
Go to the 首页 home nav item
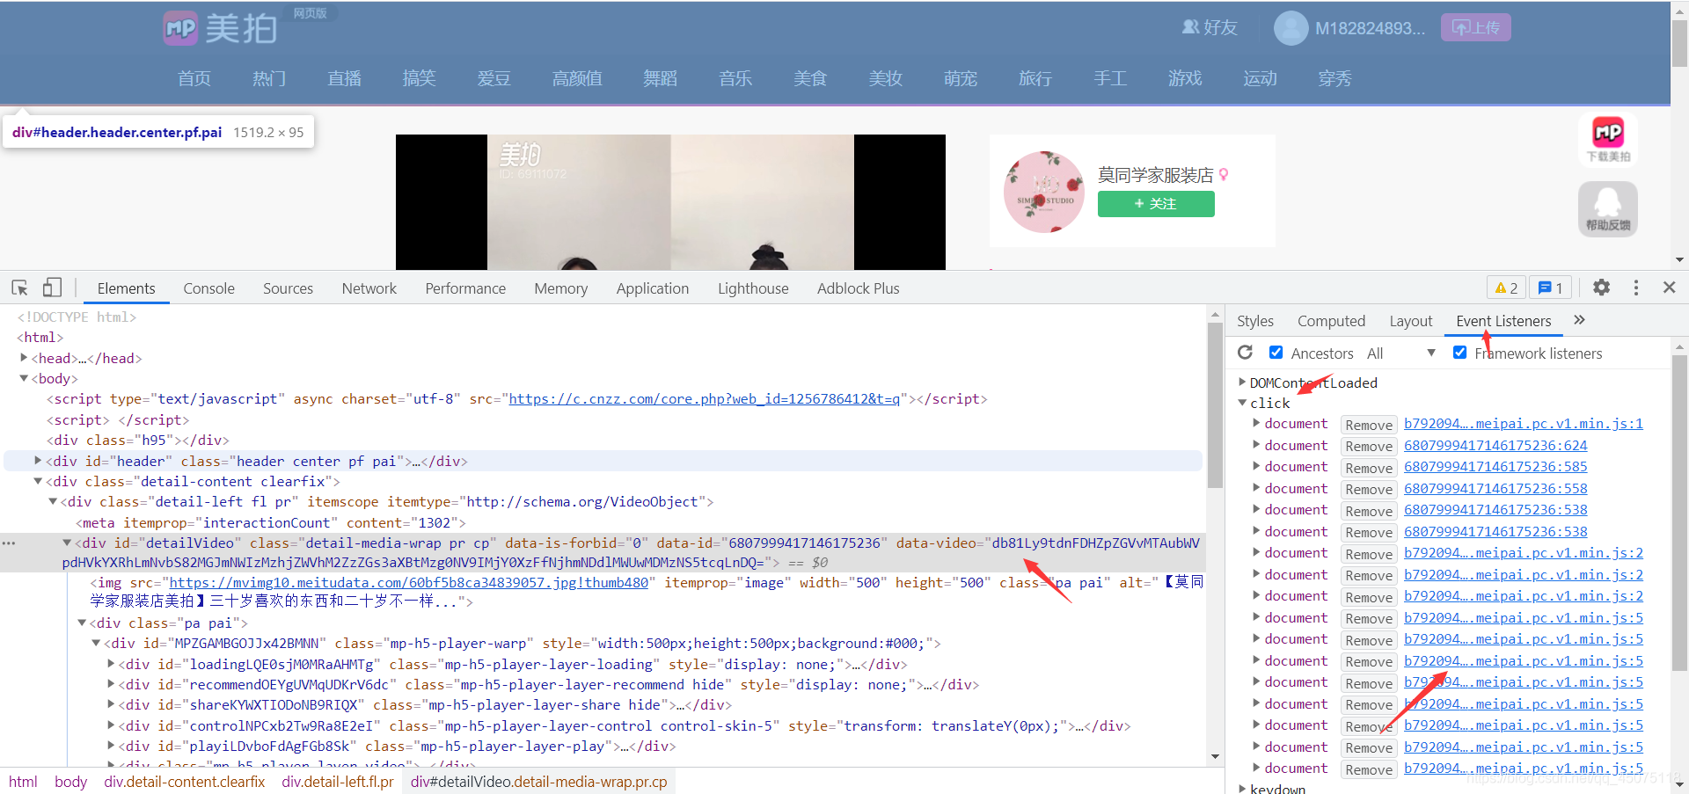click(x=194, y=78)
